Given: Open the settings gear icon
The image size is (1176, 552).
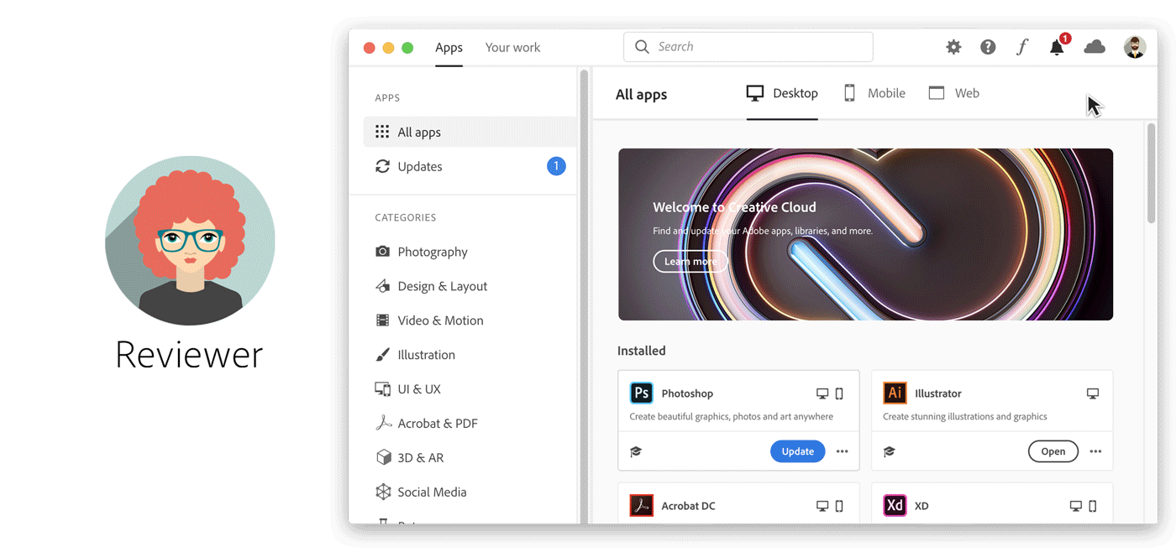Looking at the screenshot, I should (953, 48).
